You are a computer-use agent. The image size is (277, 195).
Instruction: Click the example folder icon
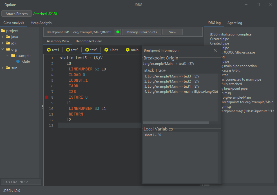[13, 56]
